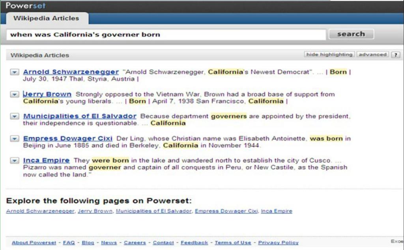Click Municipalities of El Salvador under Explore pages

coord(153,211)
